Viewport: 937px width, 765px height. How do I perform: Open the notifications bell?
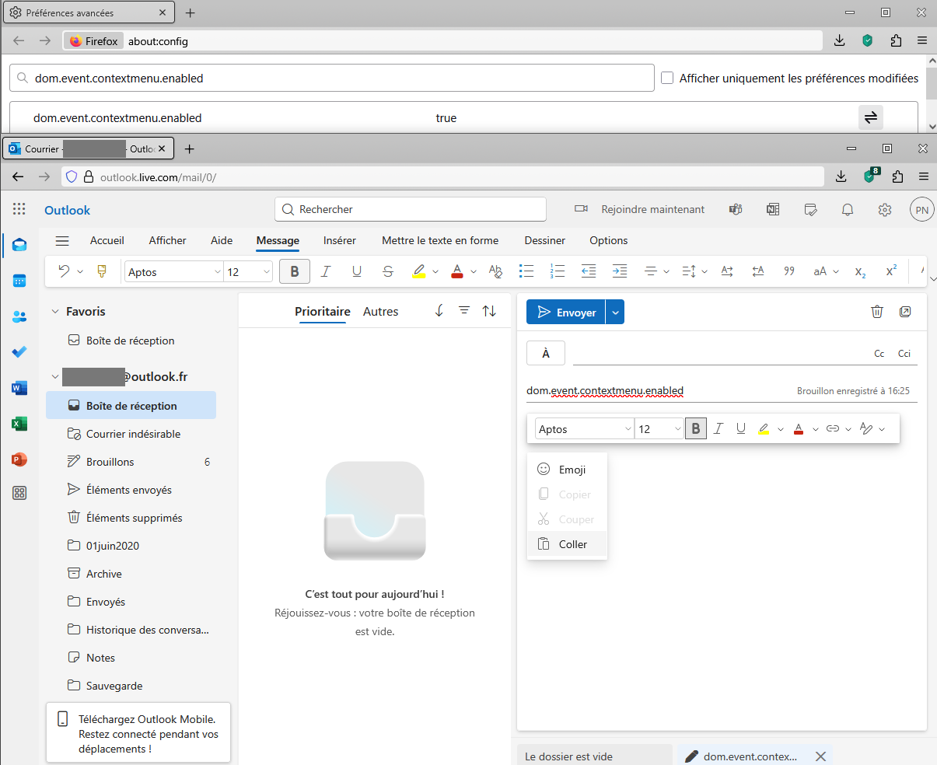tap(848, 210)
